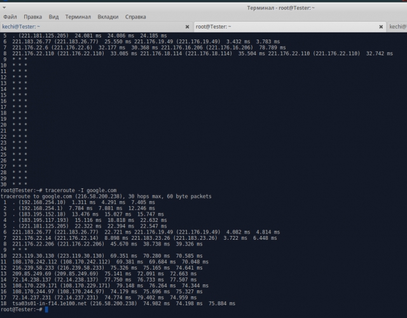Close the first kechi@Tester tab
This screenshot has height=318, width=407.
pos(187,27)
